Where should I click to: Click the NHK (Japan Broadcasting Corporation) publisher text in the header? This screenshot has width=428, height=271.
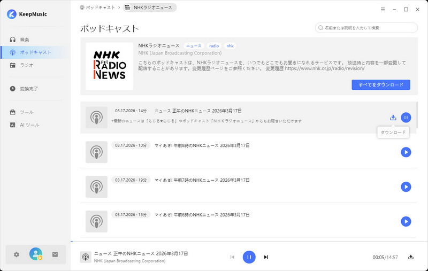(180, 53)
